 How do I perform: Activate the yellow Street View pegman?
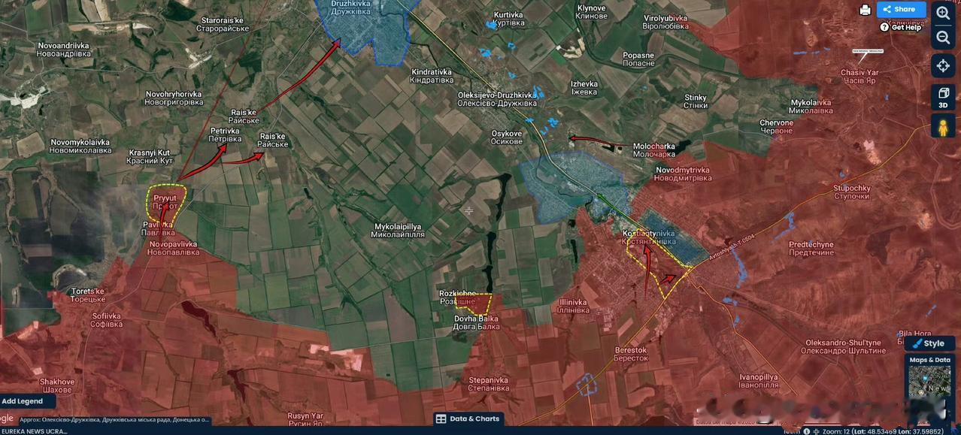coord(943,127)
